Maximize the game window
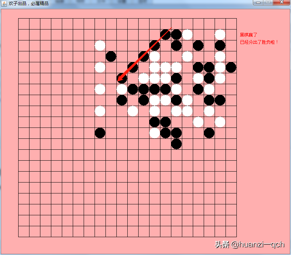The width and height of the screenshot is (291, 255). tap(268, 3)
